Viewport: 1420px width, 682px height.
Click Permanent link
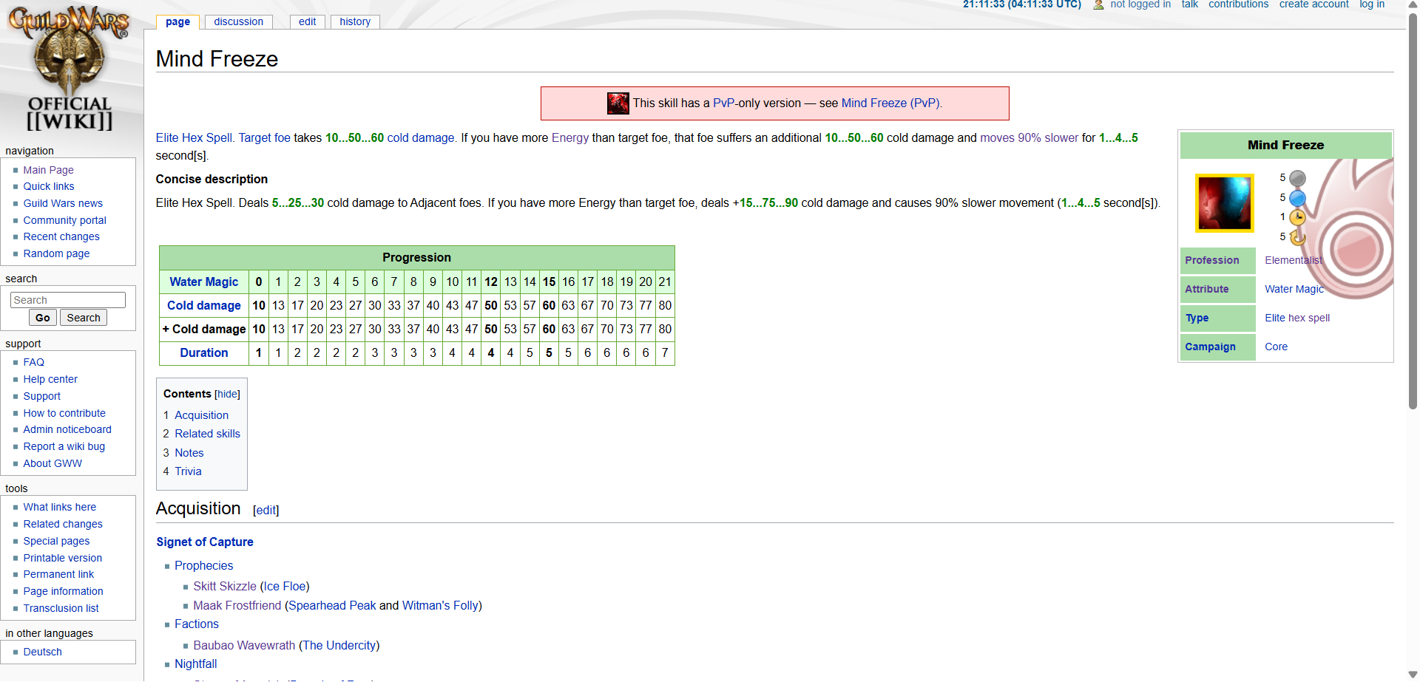[58, 574]
